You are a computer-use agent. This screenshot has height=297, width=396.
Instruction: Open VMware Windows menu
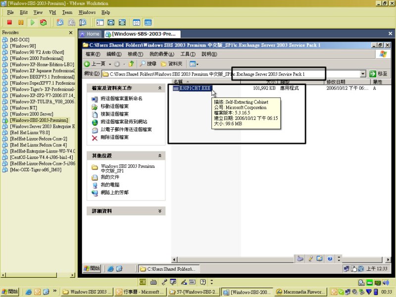pyautogui.click(x=87, y=12)
